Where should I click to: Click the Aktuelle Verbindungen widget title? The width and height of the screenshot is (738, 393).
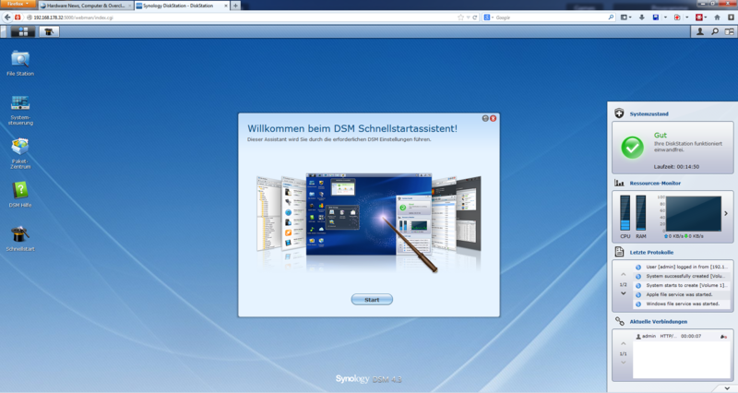pos(659,321)
